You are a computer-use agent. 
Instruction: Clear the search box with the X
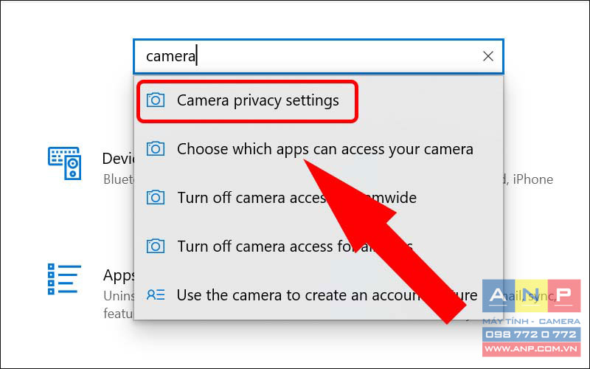click(x=488, y=56)
